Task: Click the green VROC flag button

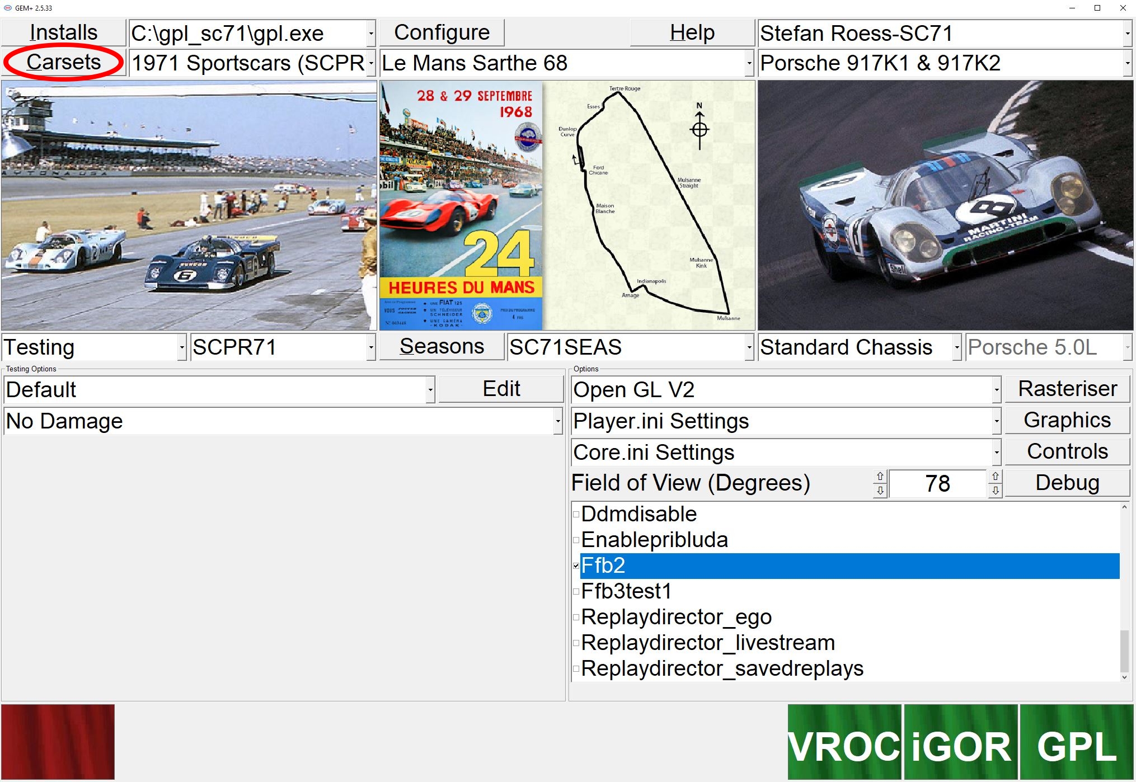Action: 844,742
